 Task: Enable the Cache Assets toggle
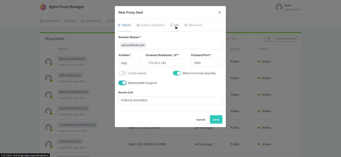[122, 73]
